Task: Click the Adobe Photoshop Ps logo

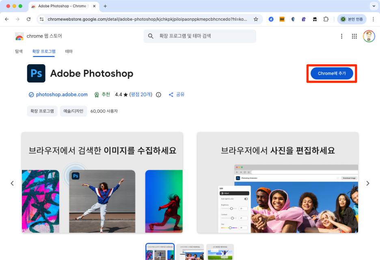Action: pos(36,73)
